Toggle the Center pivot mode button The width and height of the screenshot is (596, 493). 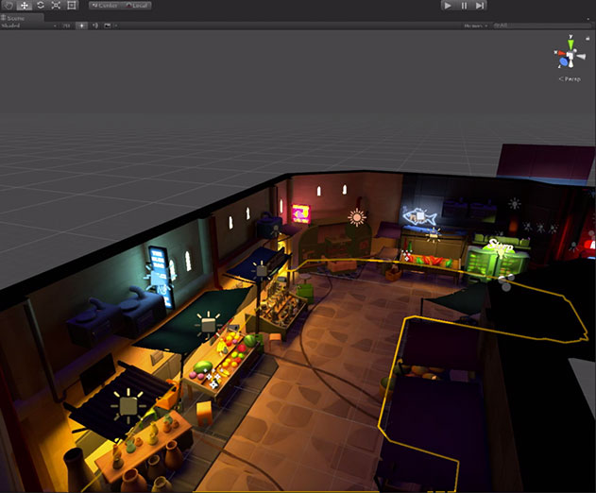click(x=105, y=6)
